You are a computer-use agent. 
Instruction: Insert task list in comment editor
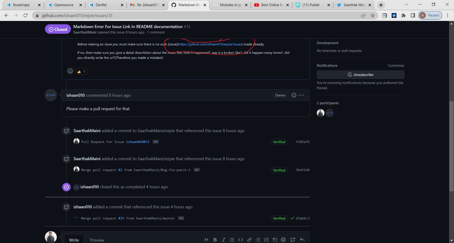(275, 240)
